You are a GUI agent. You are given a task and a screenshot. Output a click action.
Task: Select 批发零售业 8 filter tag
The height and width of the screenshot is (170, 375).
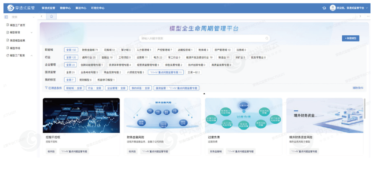pos(258,57)
